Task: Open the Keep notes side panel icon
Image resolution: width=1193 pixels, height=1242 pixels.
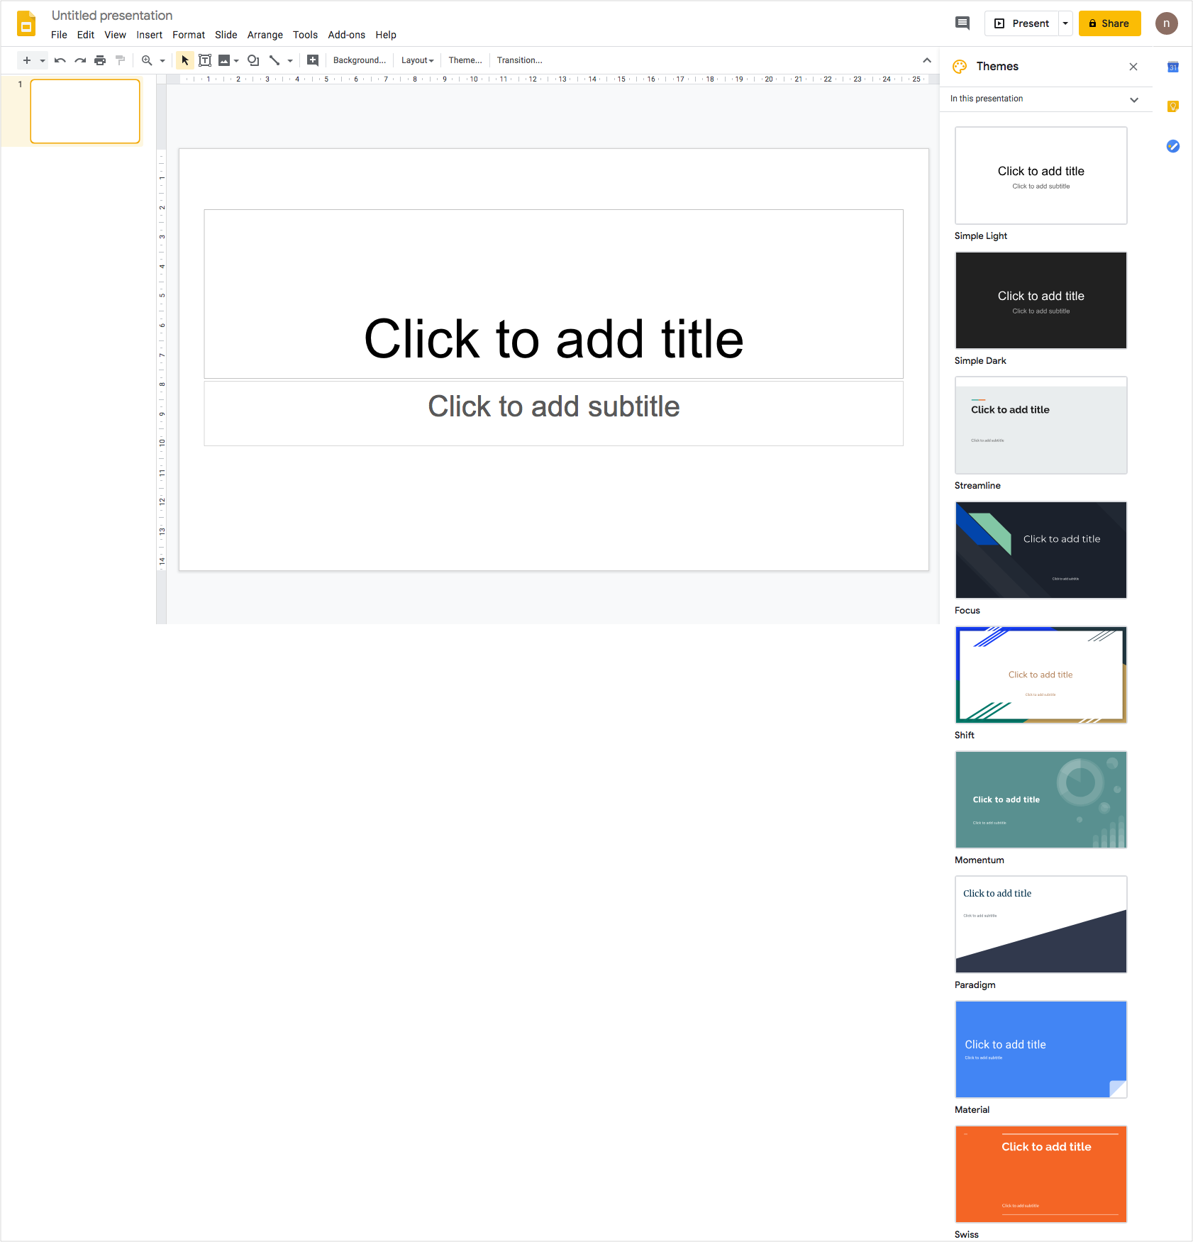Action: pos(1173,106)
